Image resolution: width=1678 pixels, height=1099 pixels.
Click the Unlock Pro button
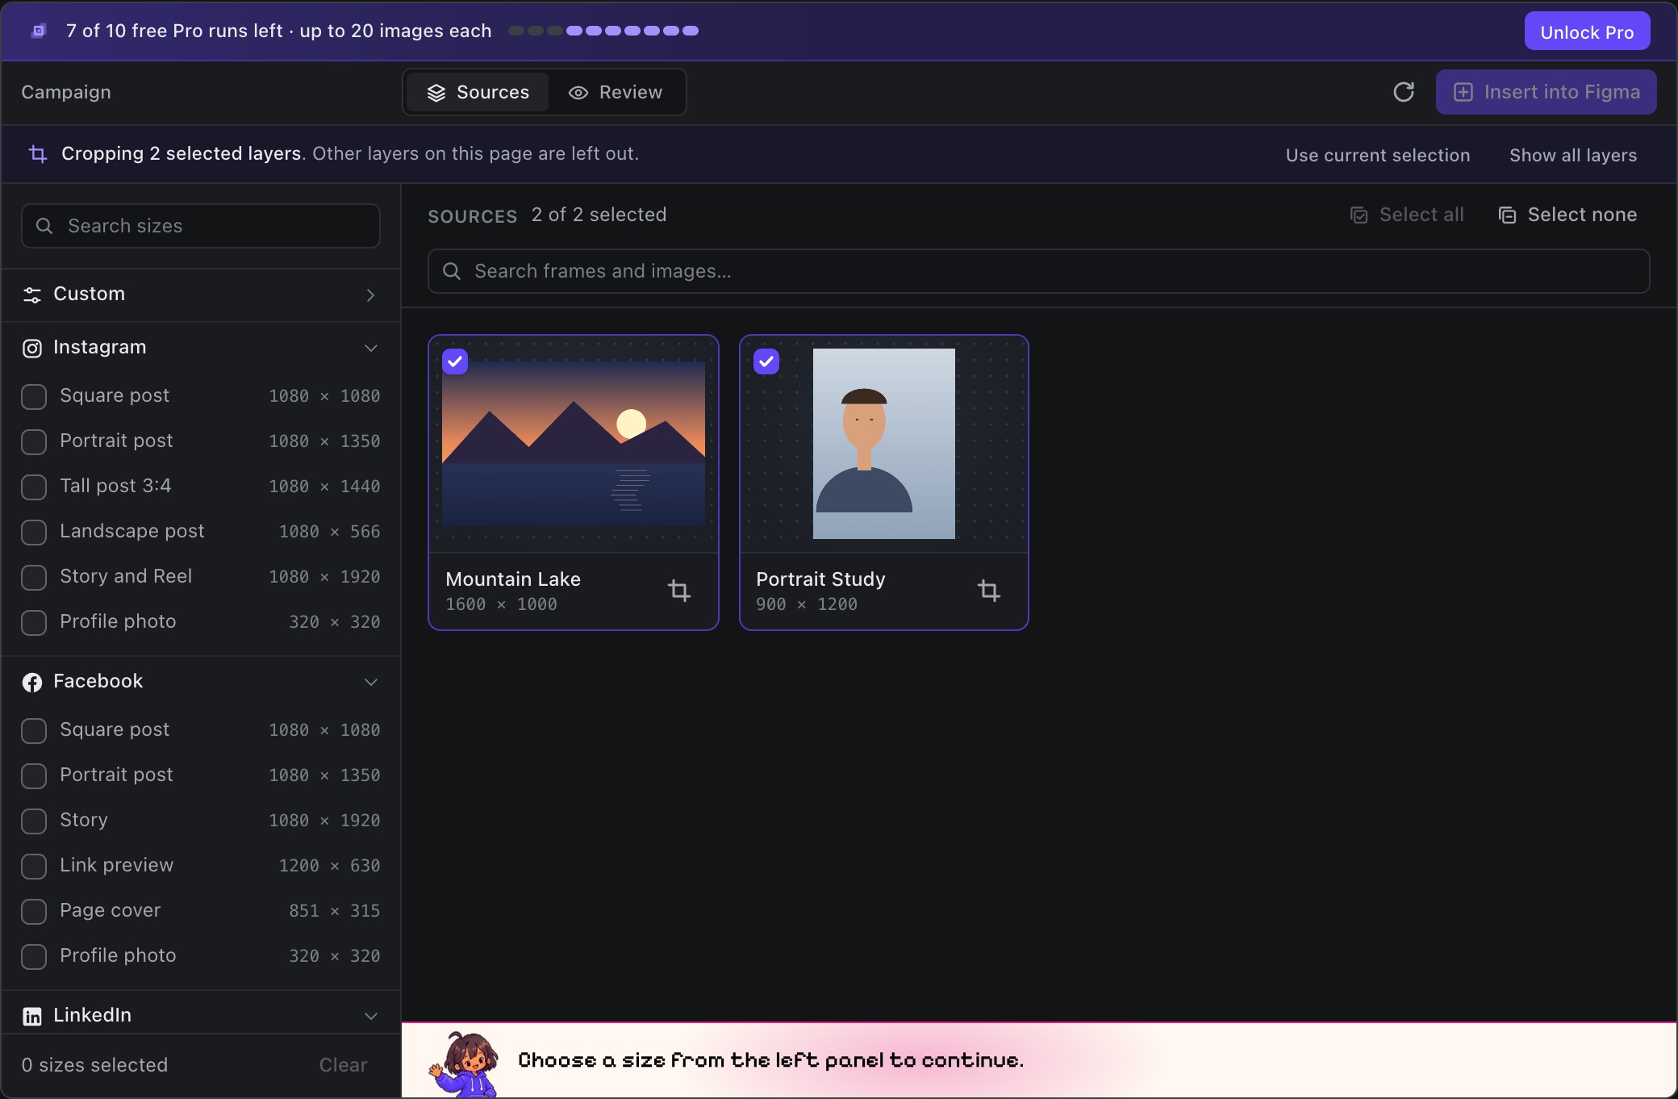click(x=1587, y=31)
